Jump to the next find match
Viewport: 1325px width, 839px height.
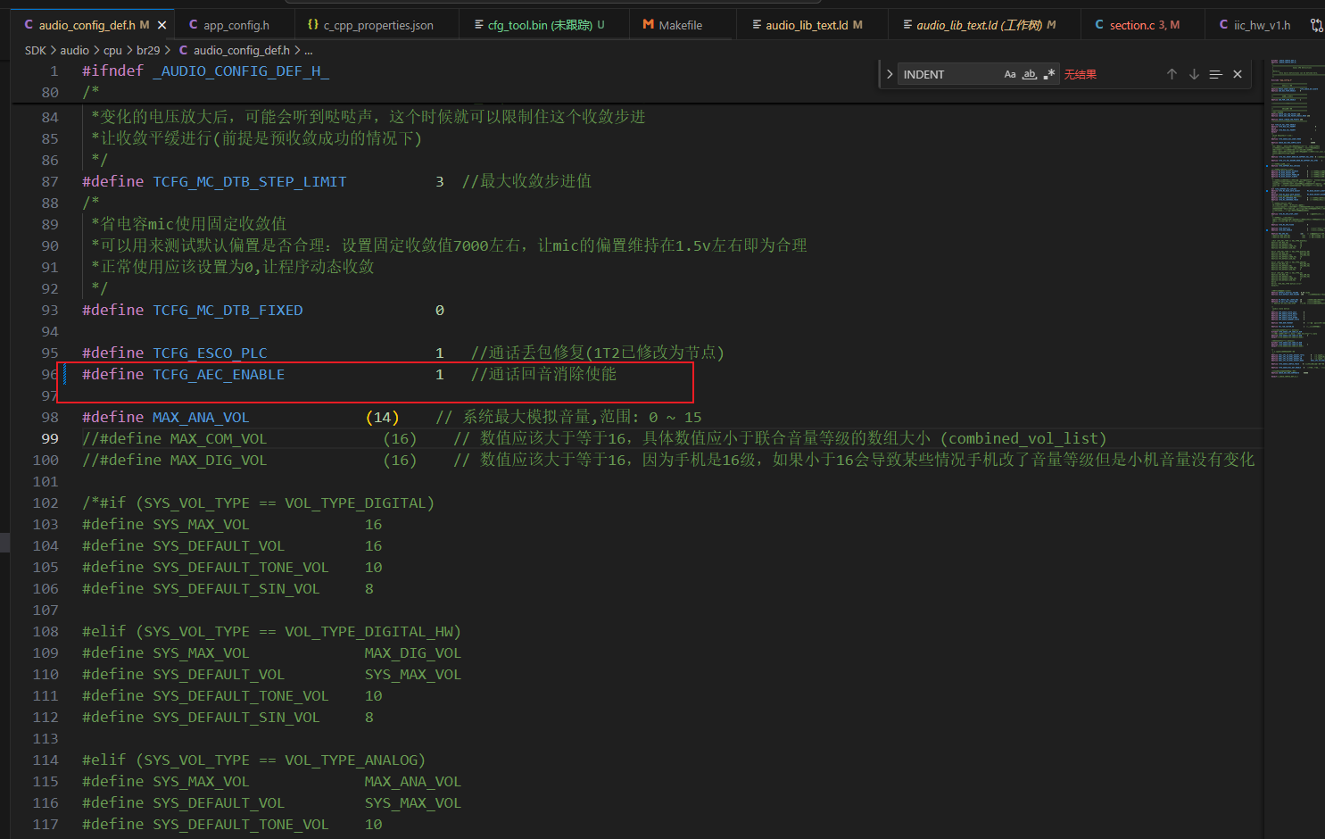coord(1194,74)
